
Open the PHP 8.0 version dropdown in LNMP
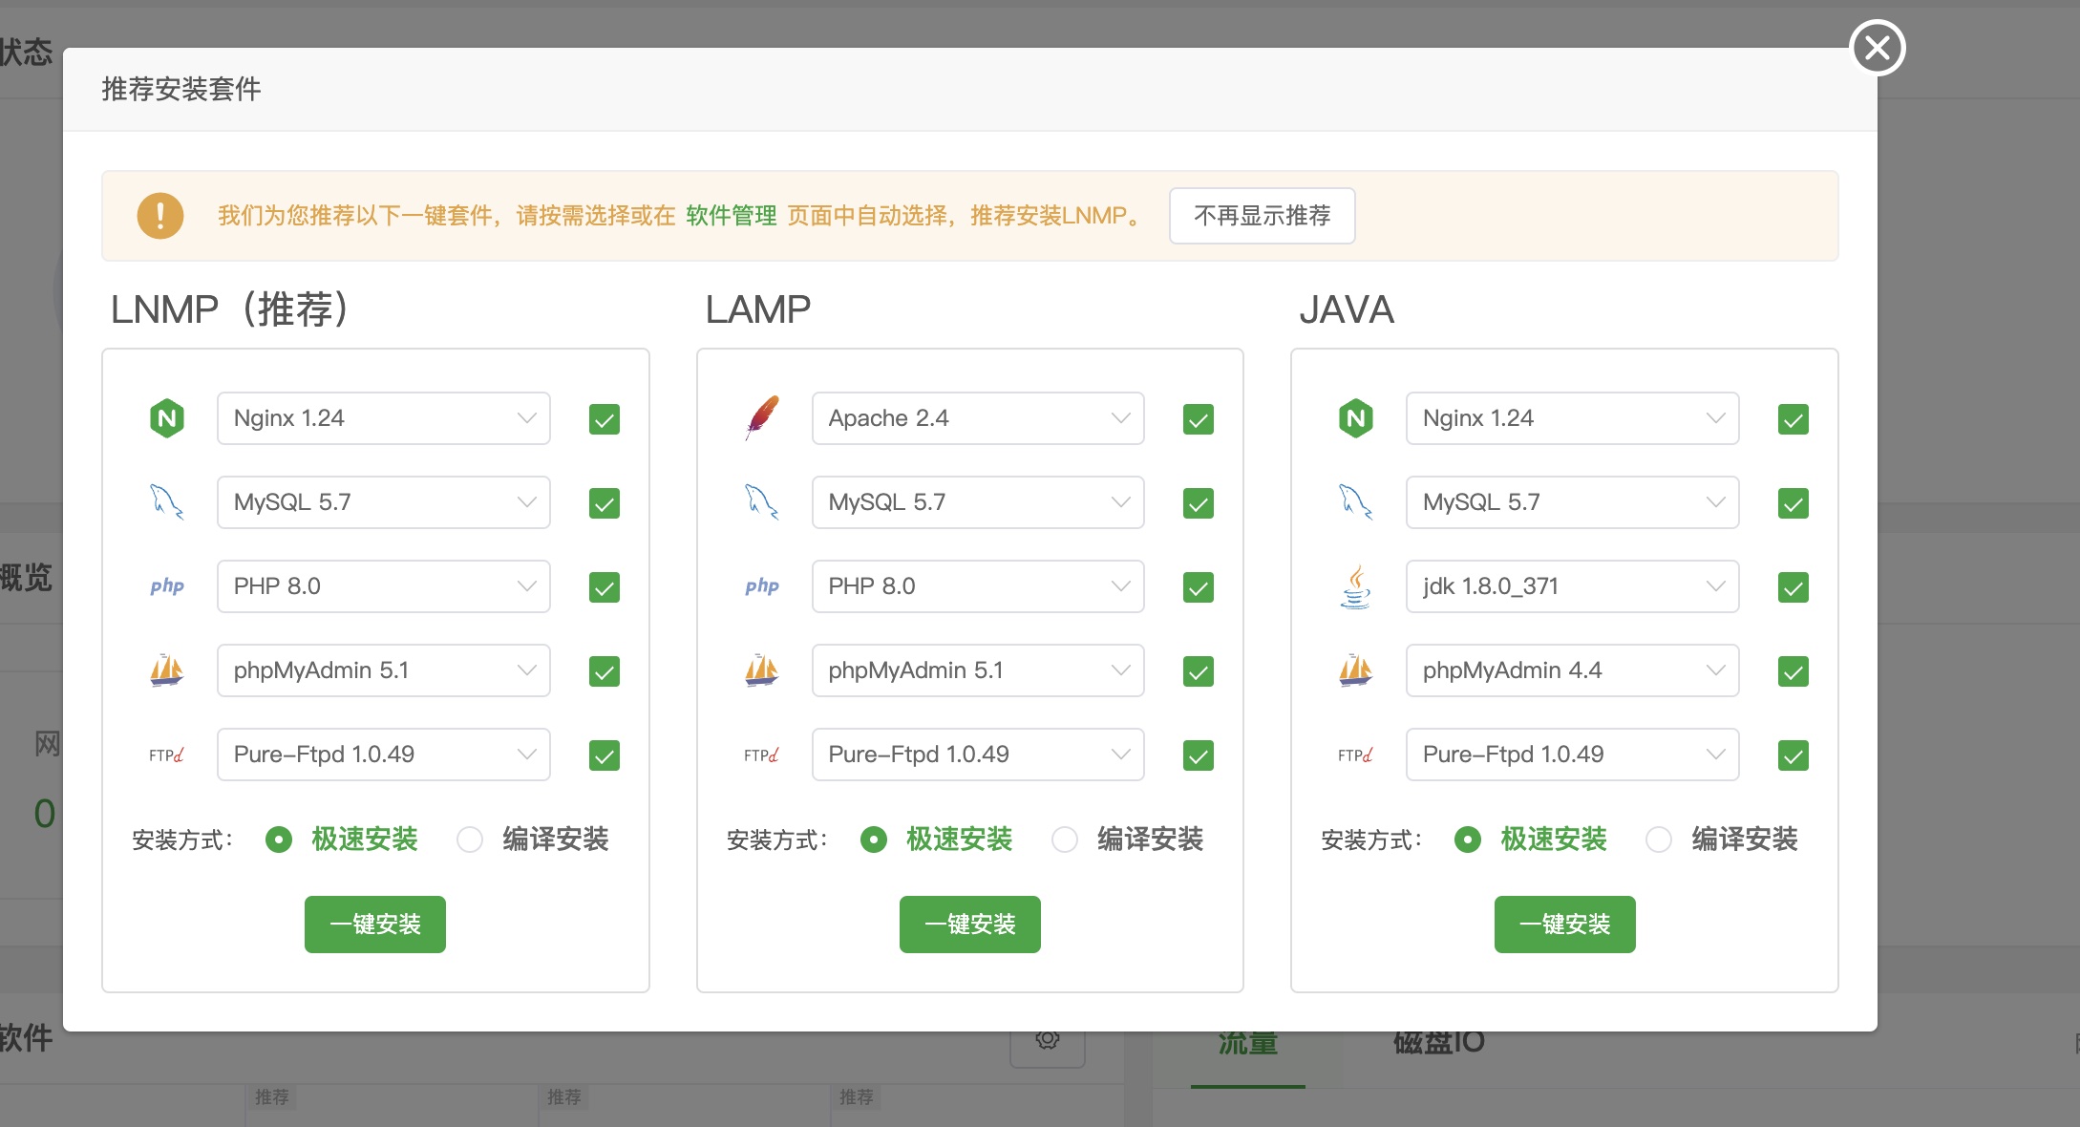(526, 585)
